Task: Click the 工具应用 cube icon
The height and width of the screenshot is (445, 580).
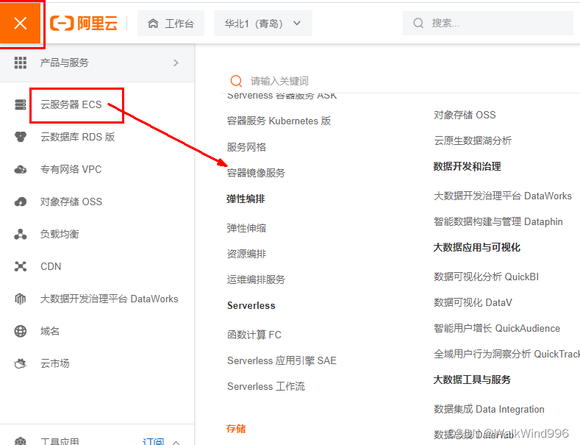Action: click(21, 441)
